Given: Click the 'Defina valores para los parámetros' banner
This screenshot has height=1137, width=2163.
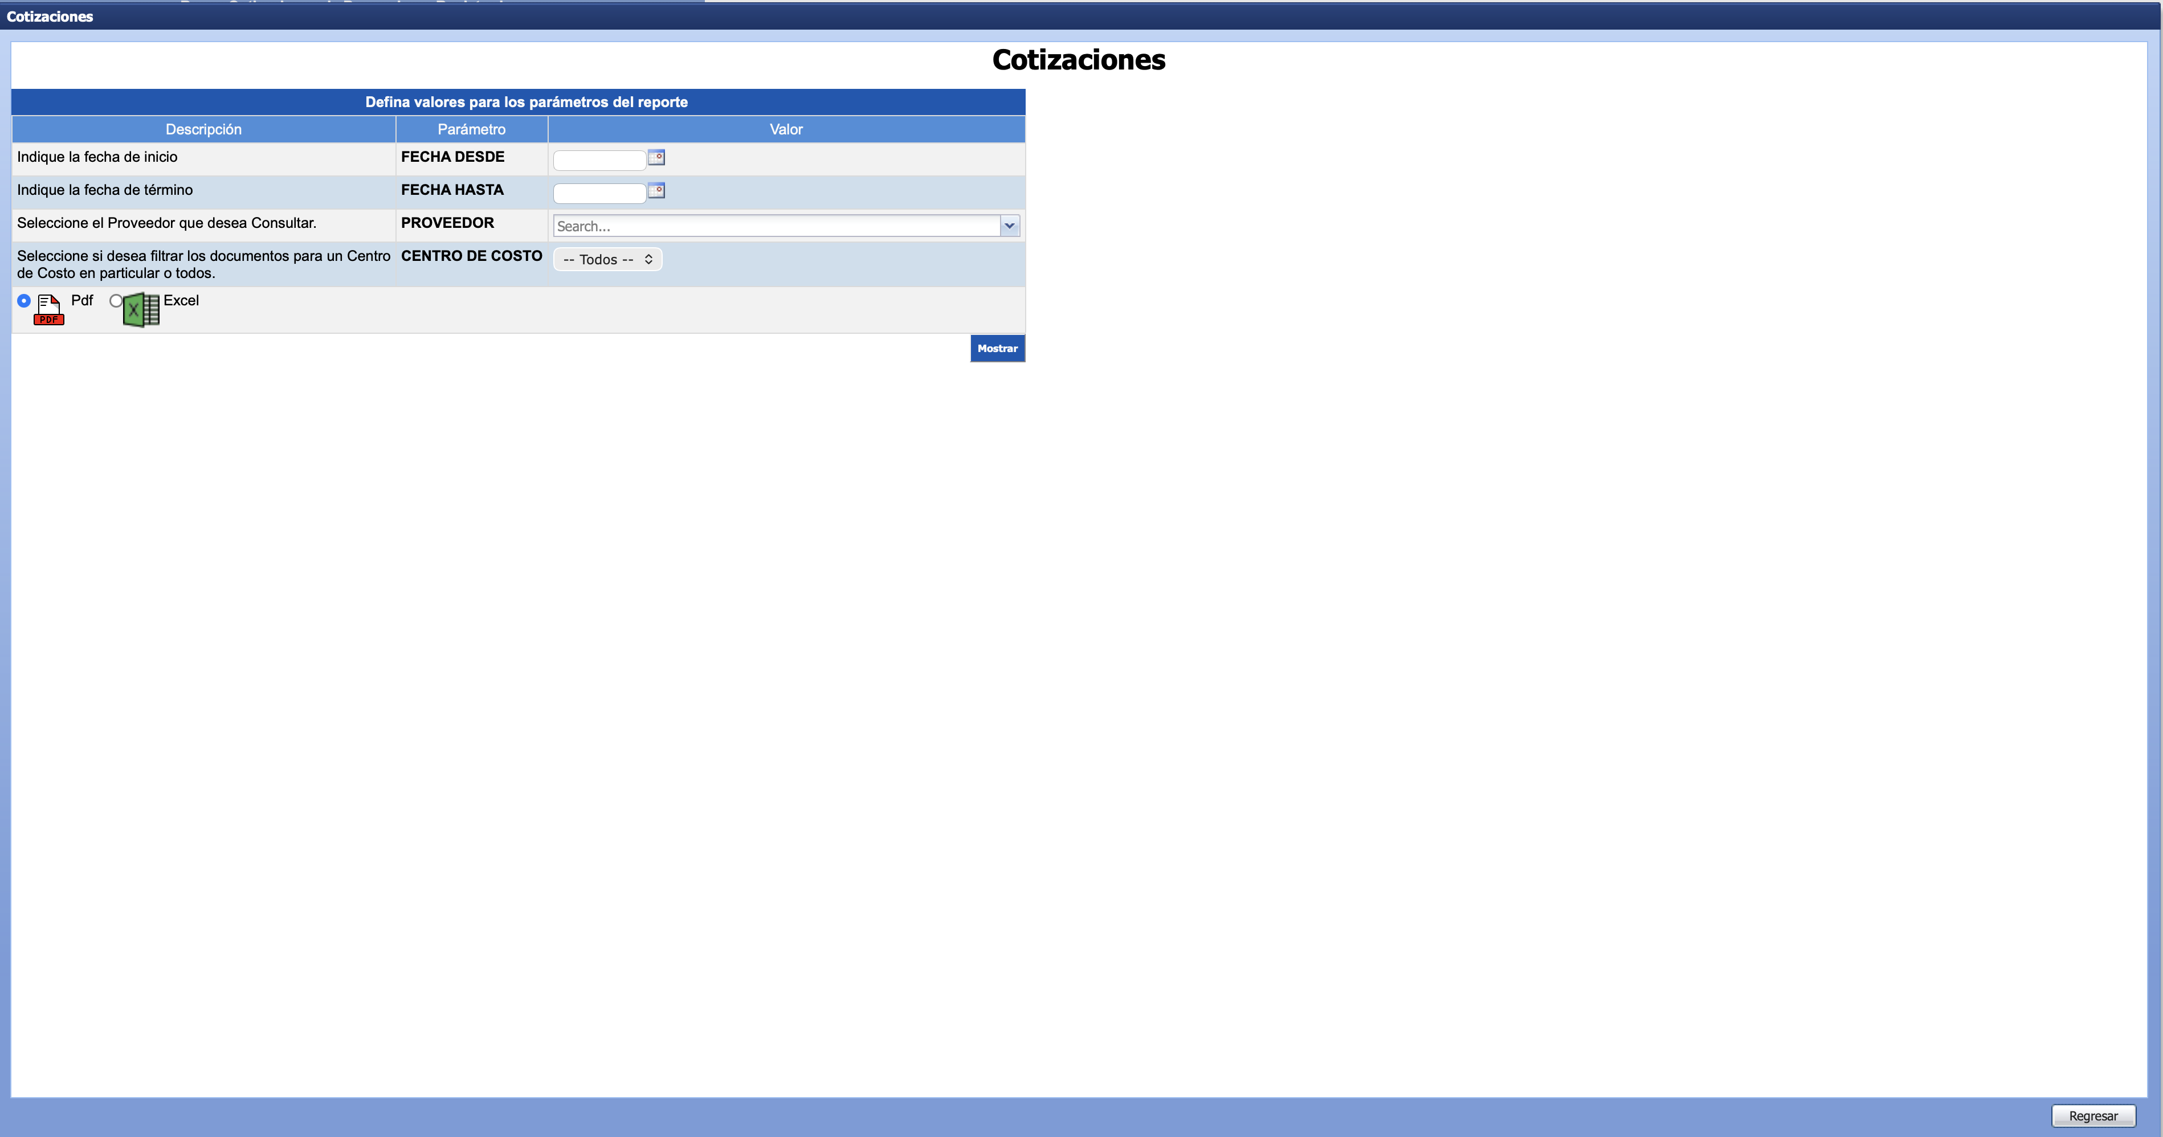Looking at the screenshot, I should click(525, 103).
